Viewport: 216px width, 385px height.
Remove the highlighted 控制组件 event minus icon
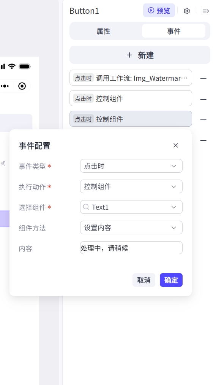pyautogui.click(x=203, y=120)
